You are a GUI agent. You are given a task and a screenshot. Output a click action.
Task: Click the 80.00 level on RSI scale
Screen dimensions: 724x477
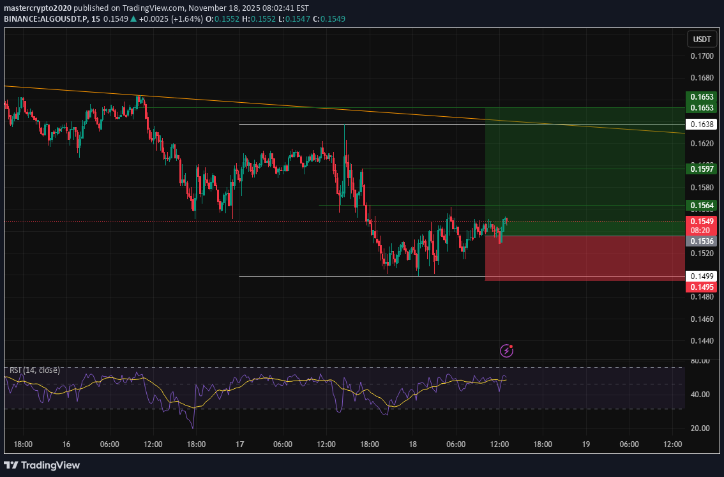(x=699, y=361)
